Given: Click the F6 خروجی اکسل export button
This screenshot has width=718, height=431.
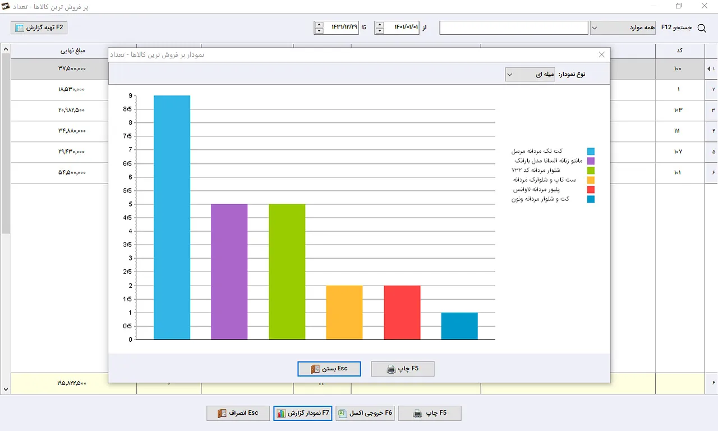Looking at the screenshot, I should click(365, 413).
